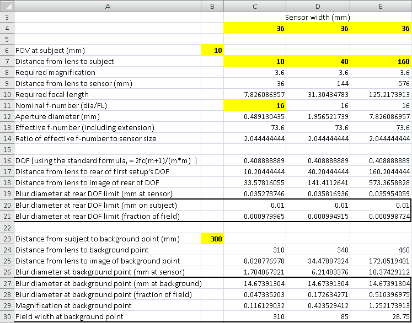Screen dimensions: 412x323
Task: Select background fraction cell 0.172634271
Action: 318,294
